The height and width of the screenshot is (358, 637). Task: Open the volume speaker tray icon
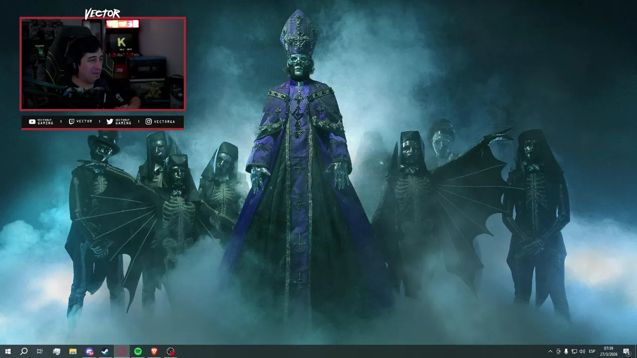coord(582,352)
